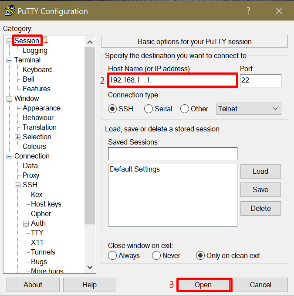Viewport: 294px width, 296px height.
Task: Choose Only on clean exit option
Action: coord(200,255)
